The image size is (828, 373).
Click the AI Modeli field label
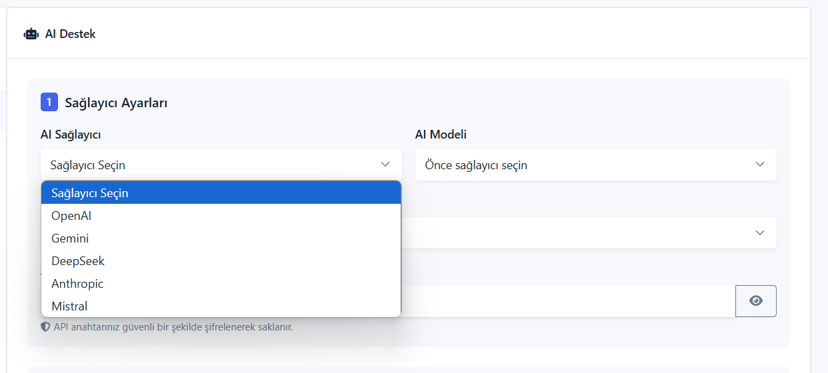click(x=441, y=135)
